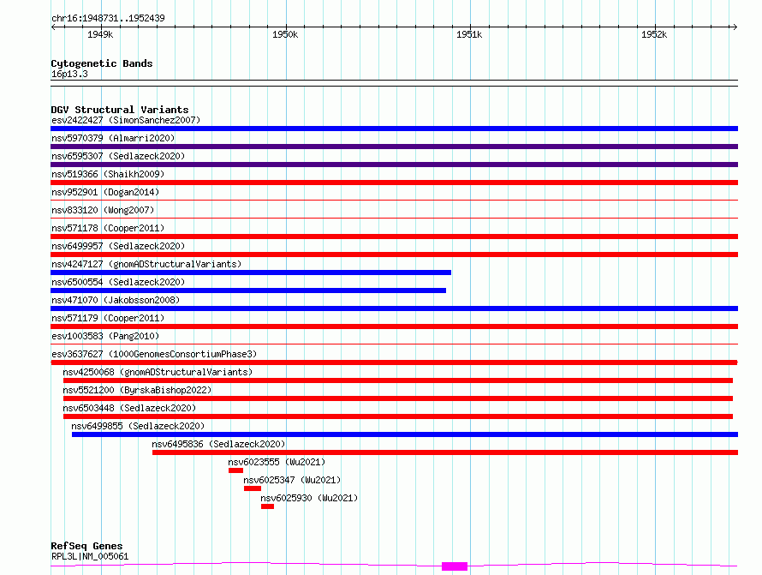Image resolution: width=762 pixels, height=575 pixels.
Task: Select the esv1003583 (Pang2010) label
Action: pyautogui.click(x=105, y=336)
